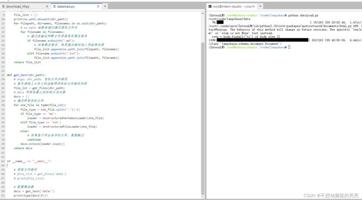Click file_list.append call on line 17
Viewport: 362px width, 200px height.
coord(77,49)
